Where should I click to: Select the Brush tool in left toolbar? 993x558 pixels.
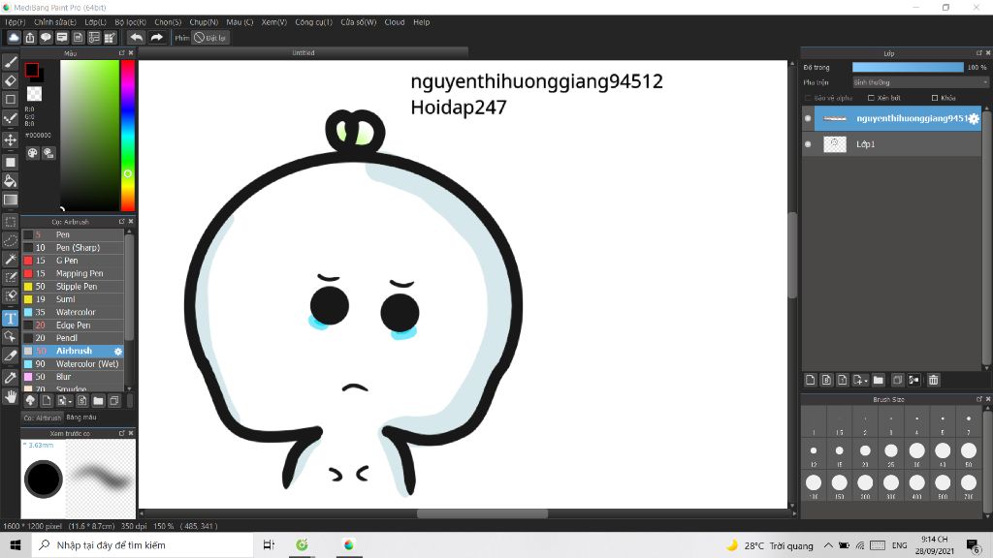[x=11, y=62]
